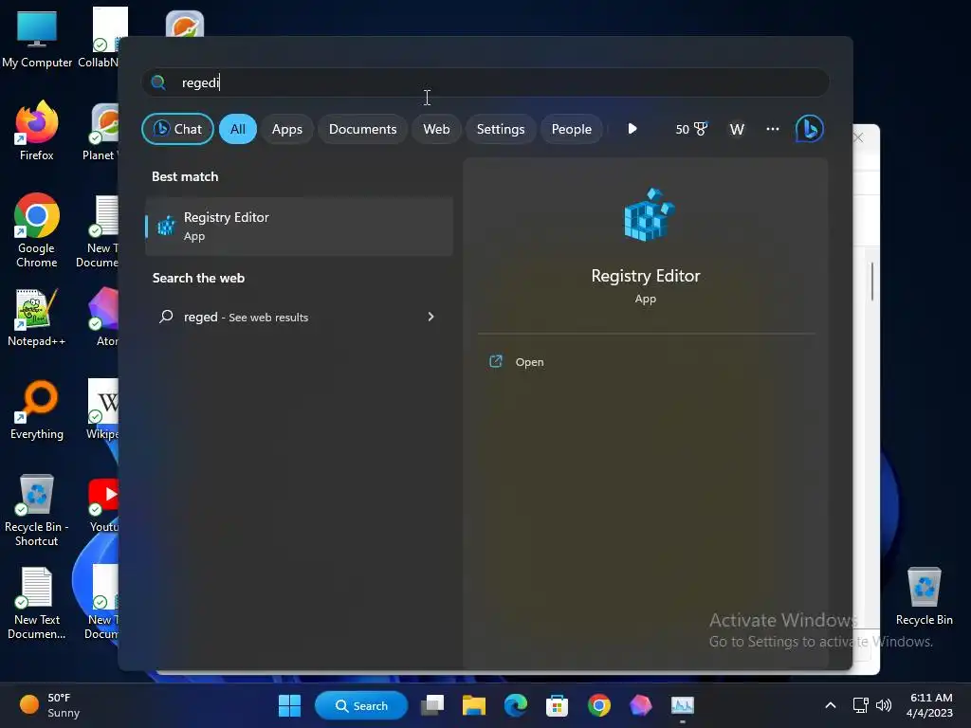
Task: Open Chrome from the taskbar
Action: coord(599,705)
